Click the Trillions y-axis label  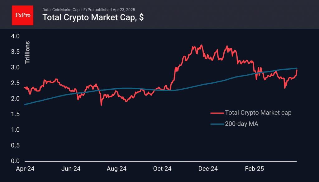[x=27, y=52]
